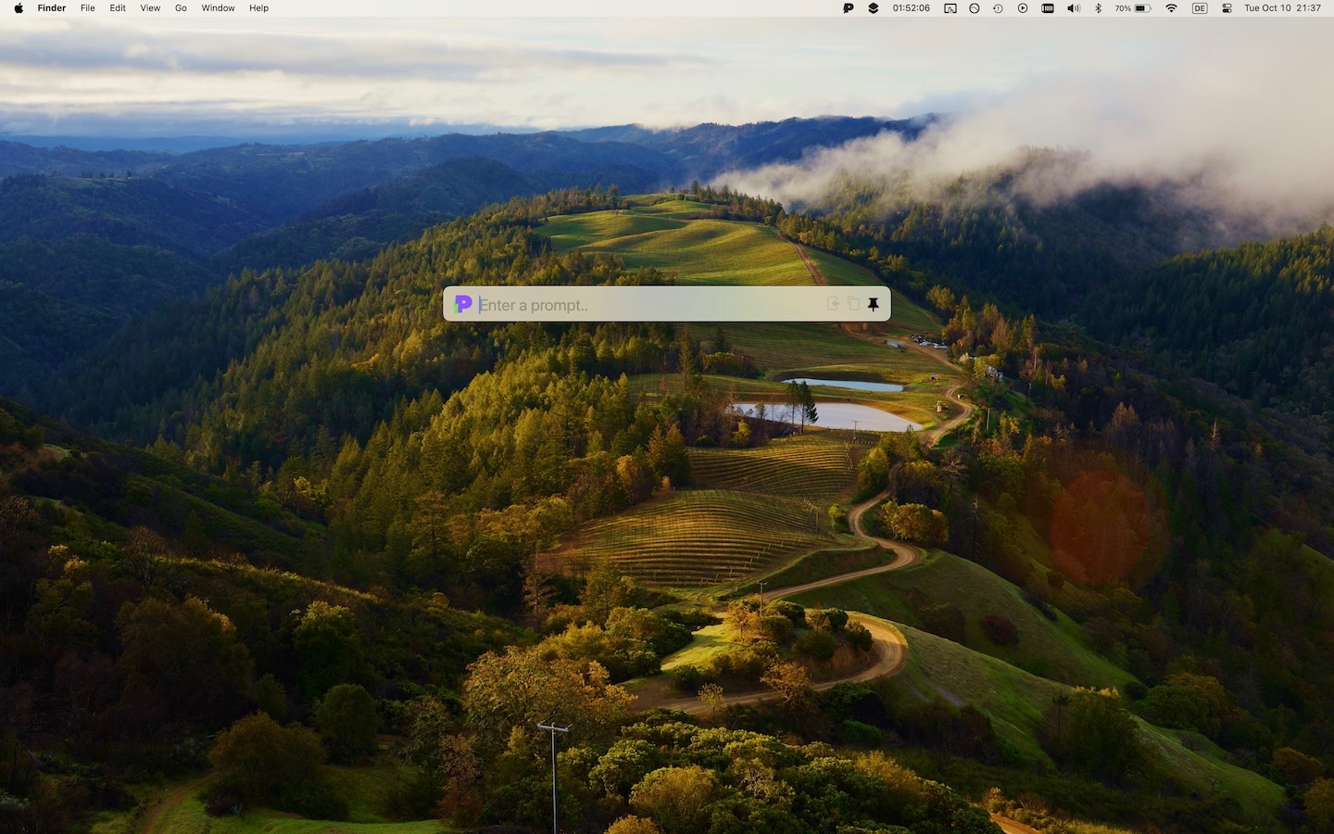Image resolution: width=1334 pixels, height=834 pixels.
Task: Open the volume control in menu bar
Action: (x=1073, y=8)
